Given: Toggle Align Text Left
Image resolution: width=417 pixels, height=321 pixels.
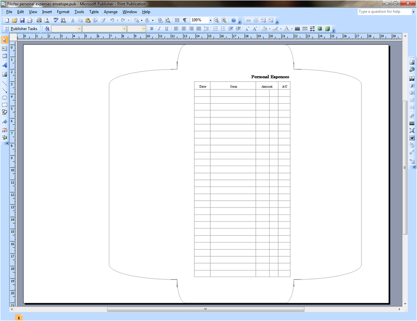Looking at the screenshot, I should pyautogui.click(x=176, y=28).
